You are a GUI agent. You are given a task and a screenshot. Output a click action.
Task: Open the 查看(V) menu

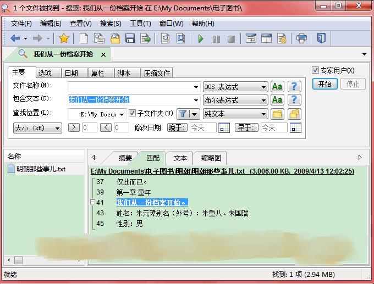(81, 24)
